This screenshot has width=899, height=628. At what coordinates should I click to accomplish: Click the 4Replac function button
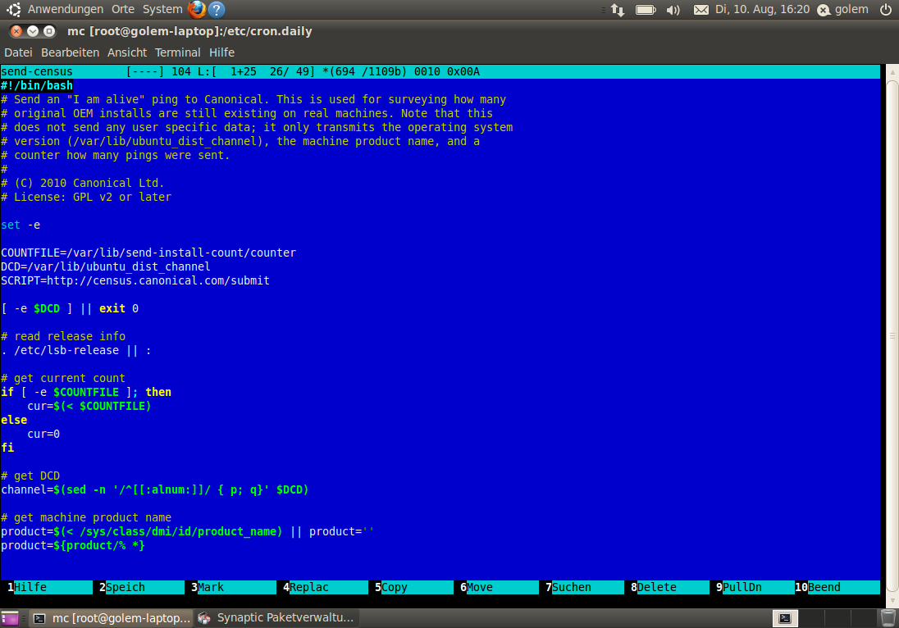(325, 587)
